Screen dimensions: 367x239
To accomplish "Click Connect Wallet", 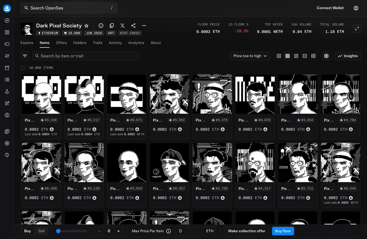I will tap(330, 8).
